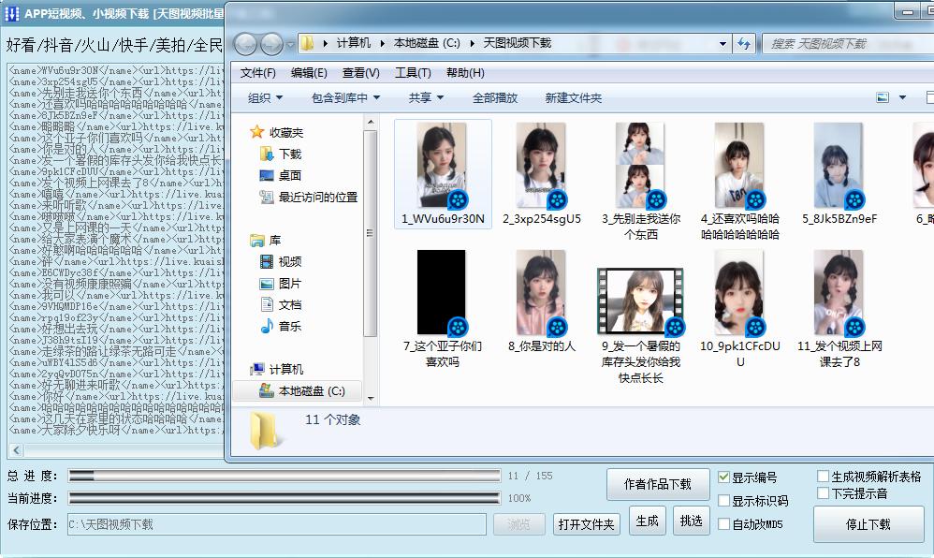Click the 生成 button
Screen dimensions: 934x558
(x=647, y=521)
